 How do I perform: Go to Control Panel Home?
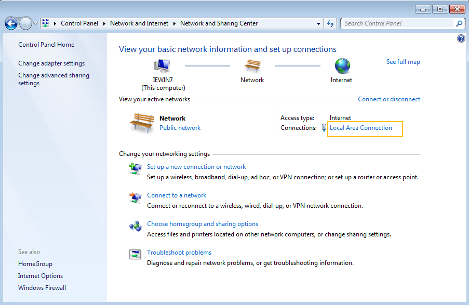click(46, 45)
